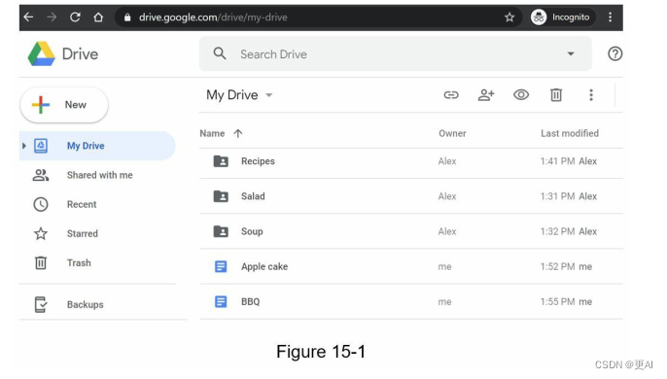Screen dimensions: 667x379
Task: Click the search magnifier icon
Action: point(220,53)
